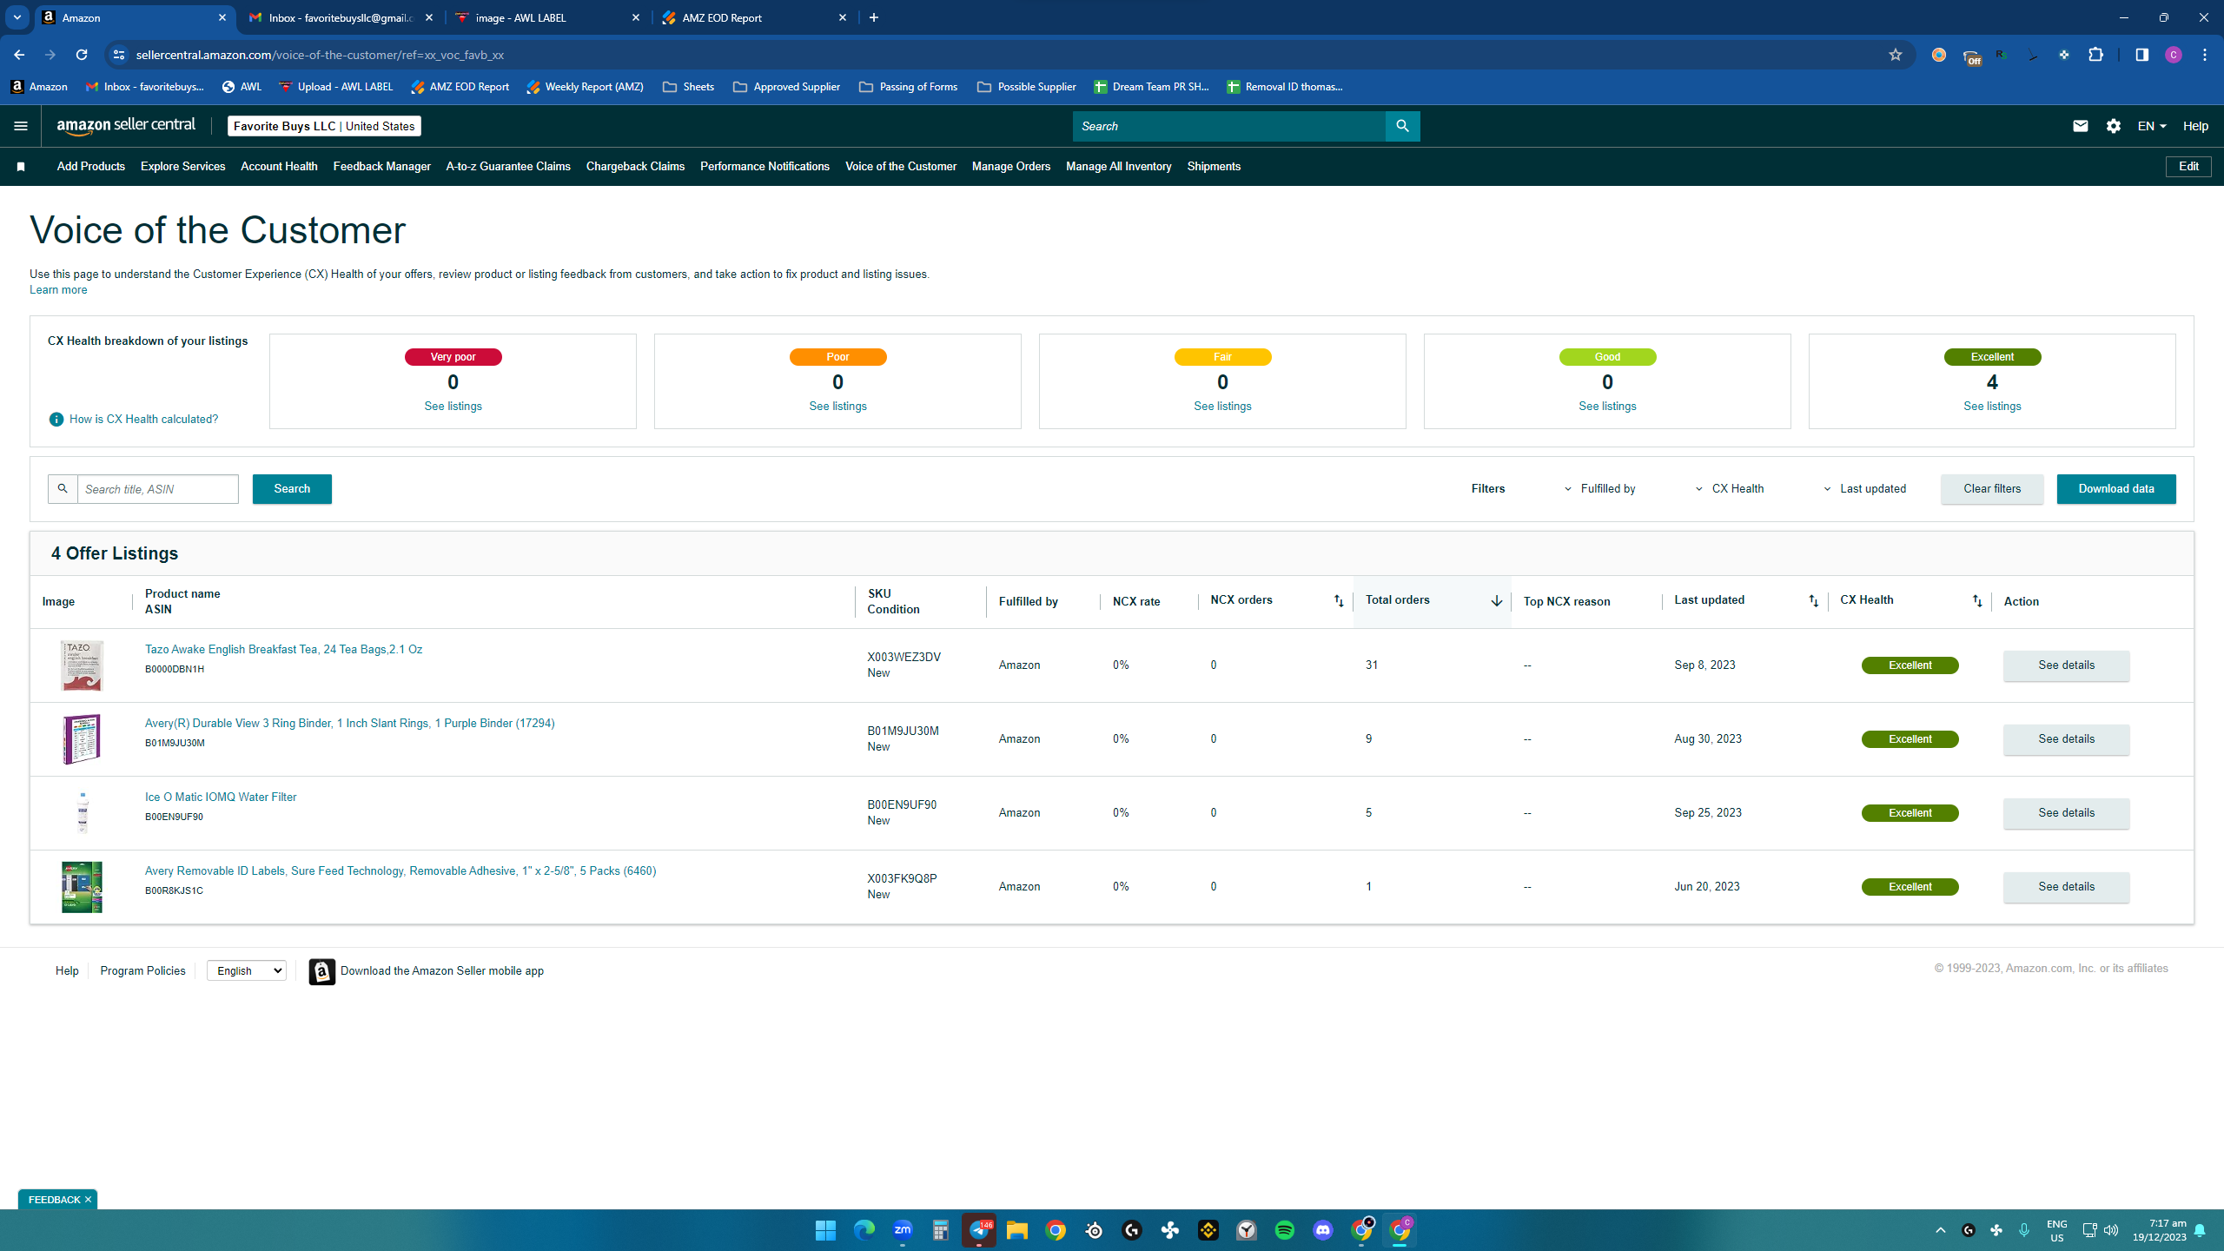2224x1251 pixels.
Task: Open Approved Supplier bookmark folder
Action: (x=786, y=87)
